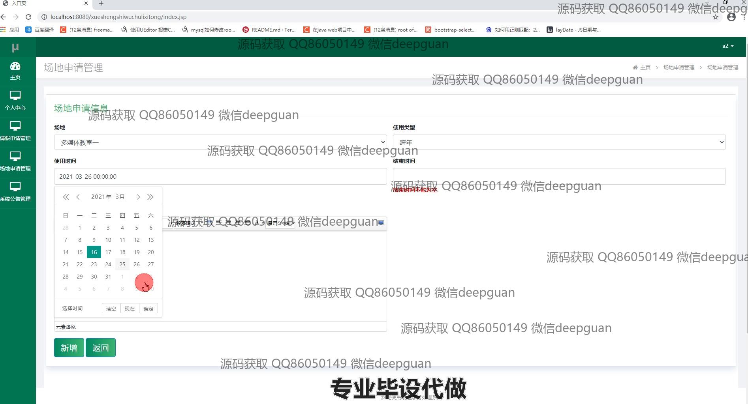Go to next month in calendar

[x=138, y=197]
